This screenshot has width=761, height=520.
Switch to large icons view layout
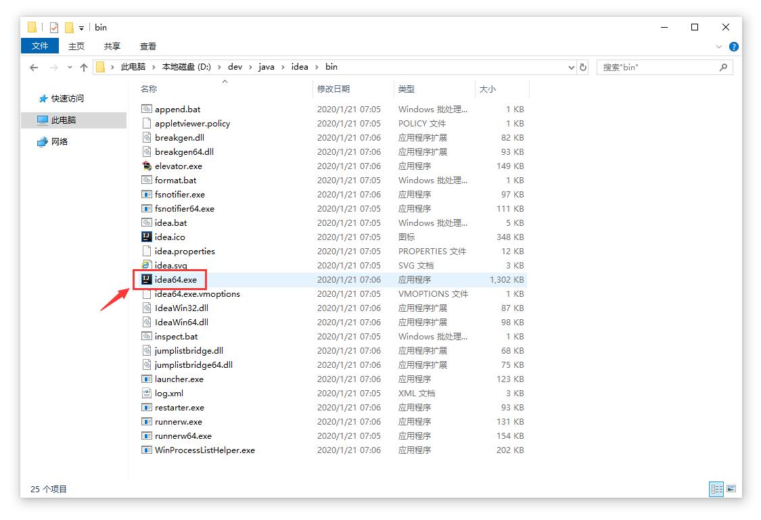tap(731, 489)
